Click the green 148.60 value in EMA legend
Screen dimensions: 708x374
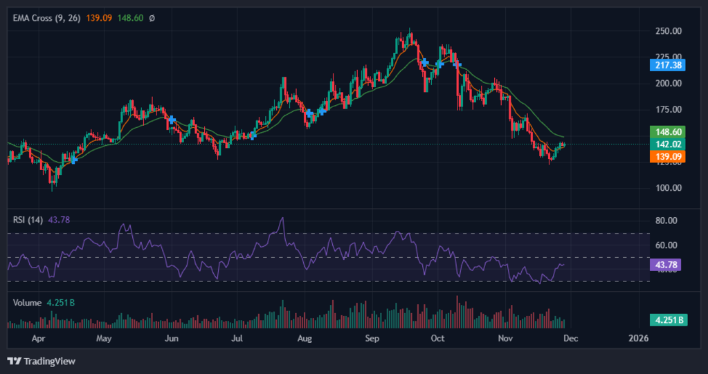(130, 18)
